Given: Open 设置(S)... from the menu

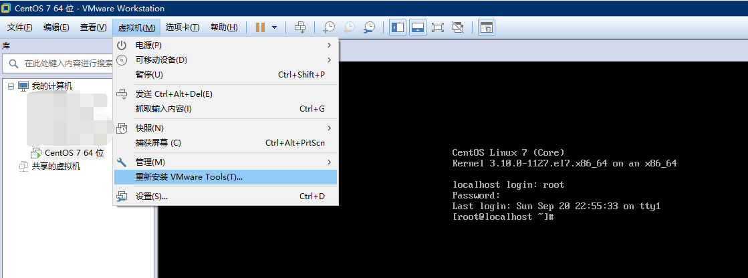Looking at the screenshot, I should (x=226, y=196).
